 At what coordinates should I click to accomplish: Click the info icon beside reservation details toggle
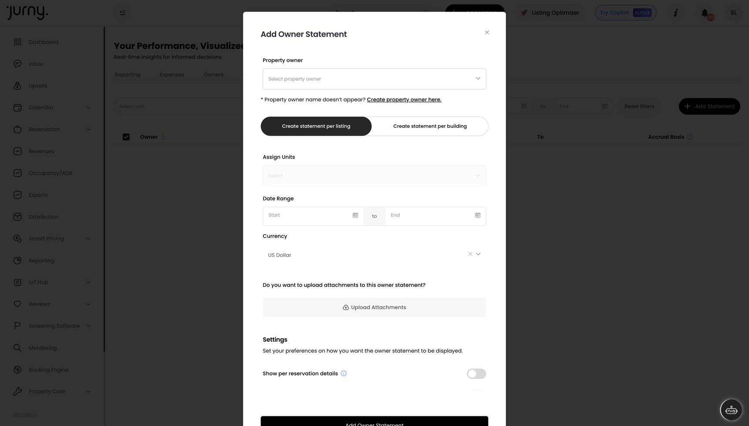[x=344, y=373]
